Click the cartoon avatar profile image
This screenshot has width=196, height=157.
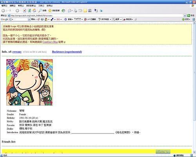coord(29,82)
